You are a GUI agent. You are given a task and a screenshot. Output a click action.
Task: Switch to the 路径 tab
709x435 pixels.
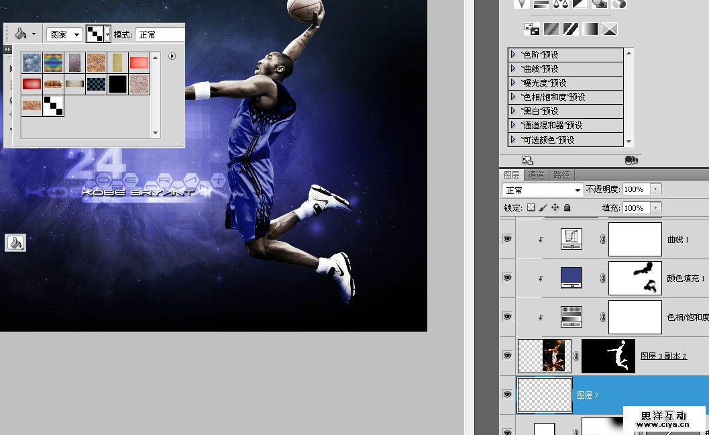(560, 175)
